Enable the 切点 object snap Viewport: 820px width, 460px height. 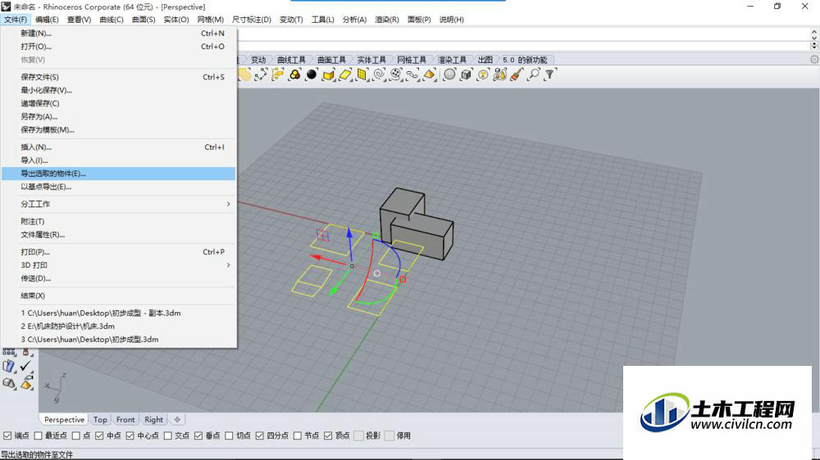click(x=229, y=435)
